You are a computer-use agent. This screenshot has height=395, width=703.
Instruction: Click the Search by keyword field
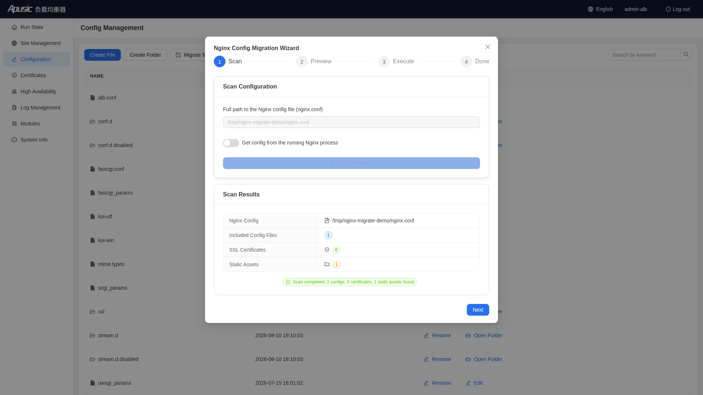644,55
